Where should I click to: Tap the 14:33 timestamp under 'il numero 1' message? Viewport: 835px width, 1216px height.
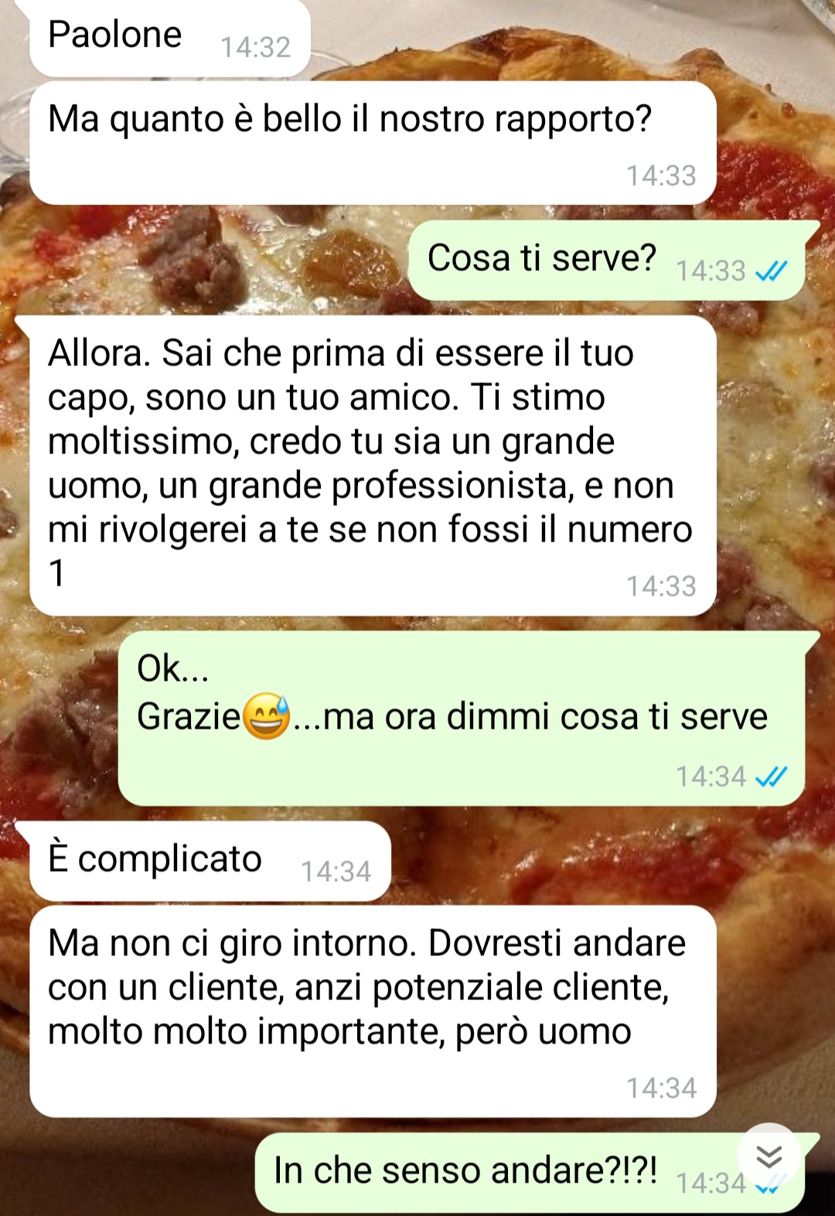pos(661,586)
